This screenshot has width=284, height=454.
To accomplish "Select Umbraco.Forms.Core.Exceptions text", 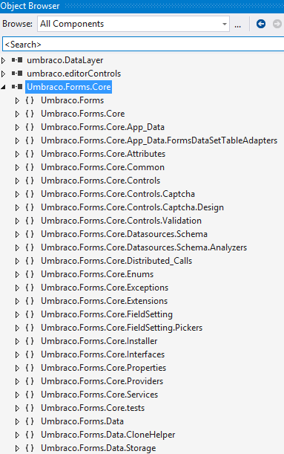I will pos(105,288).
